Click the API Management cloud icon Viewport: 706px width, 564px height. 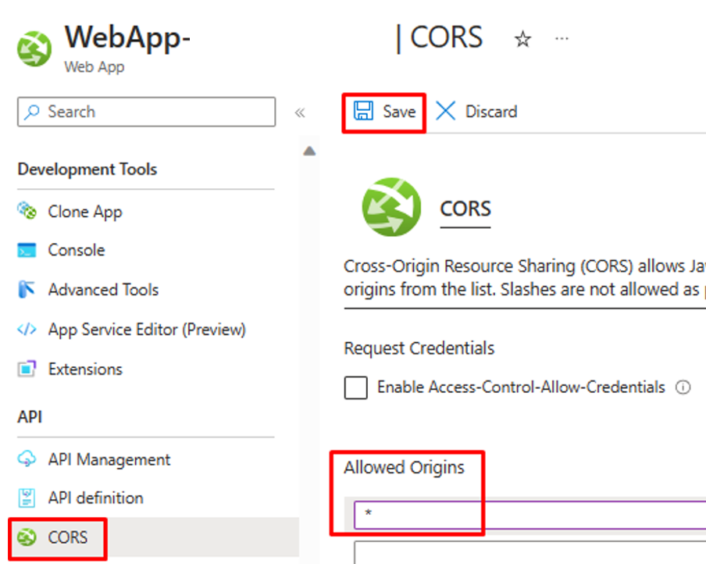27,459
